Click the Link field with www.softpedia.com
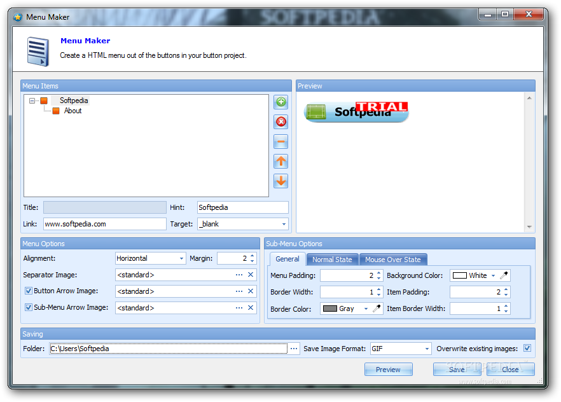The height and width of the screenshot is (402, 561). click(x=105, y=224)
